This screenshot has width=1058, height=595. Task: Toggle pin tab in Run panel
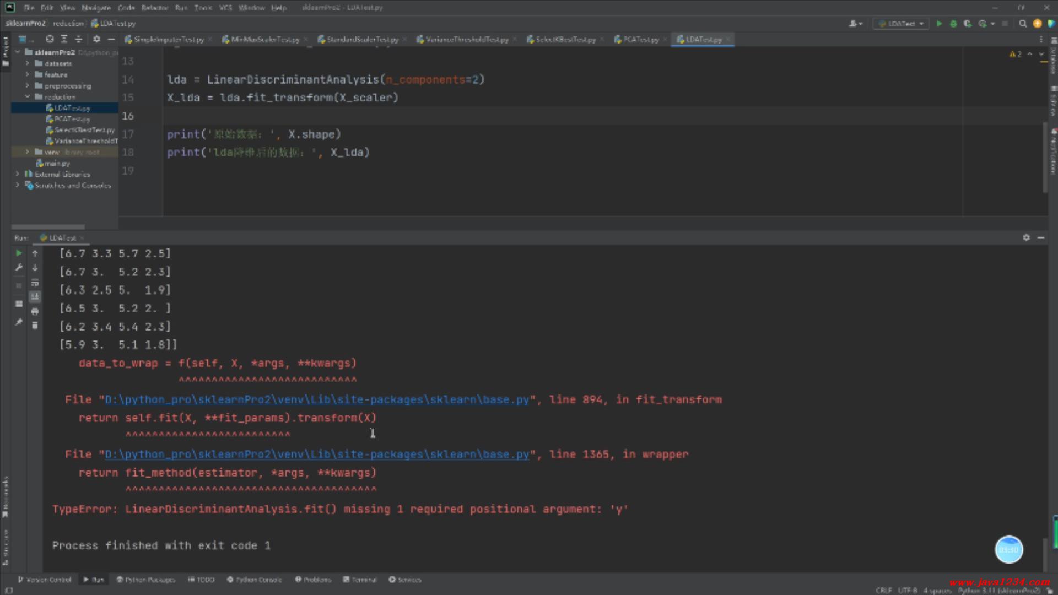(19, 322)
